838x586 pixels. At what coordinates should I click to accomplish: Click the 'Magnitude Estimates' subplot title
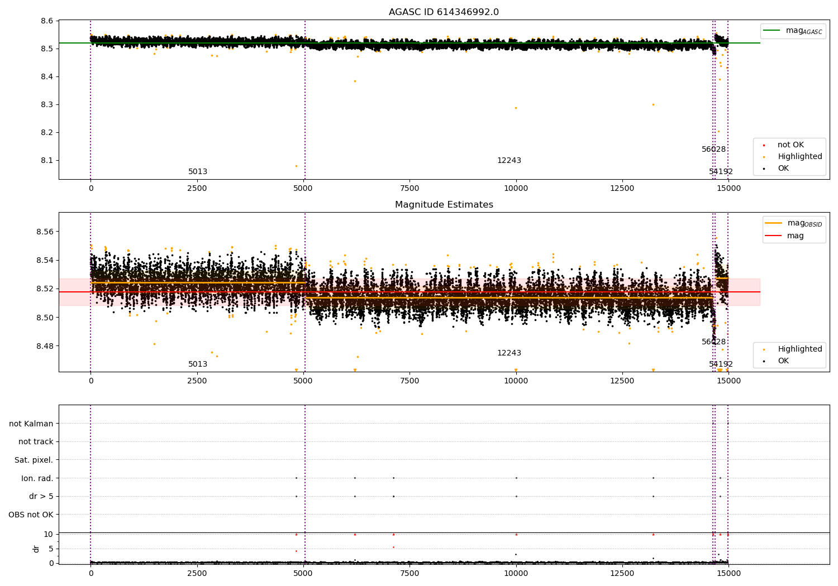[x=444, y=205]
